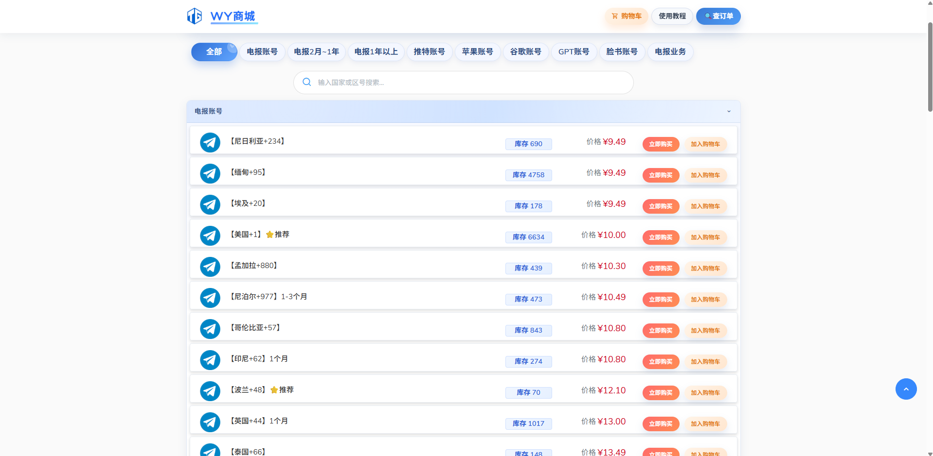Click the WY商城 logo icon
The image size is (933, 456).
tap(195, 16)
